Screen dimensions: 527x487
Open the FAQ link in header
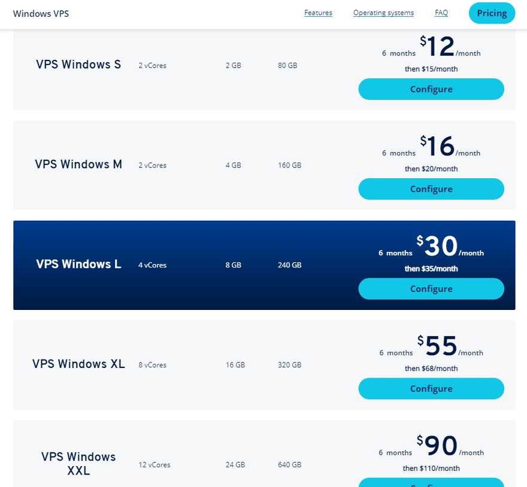point(441,13)
